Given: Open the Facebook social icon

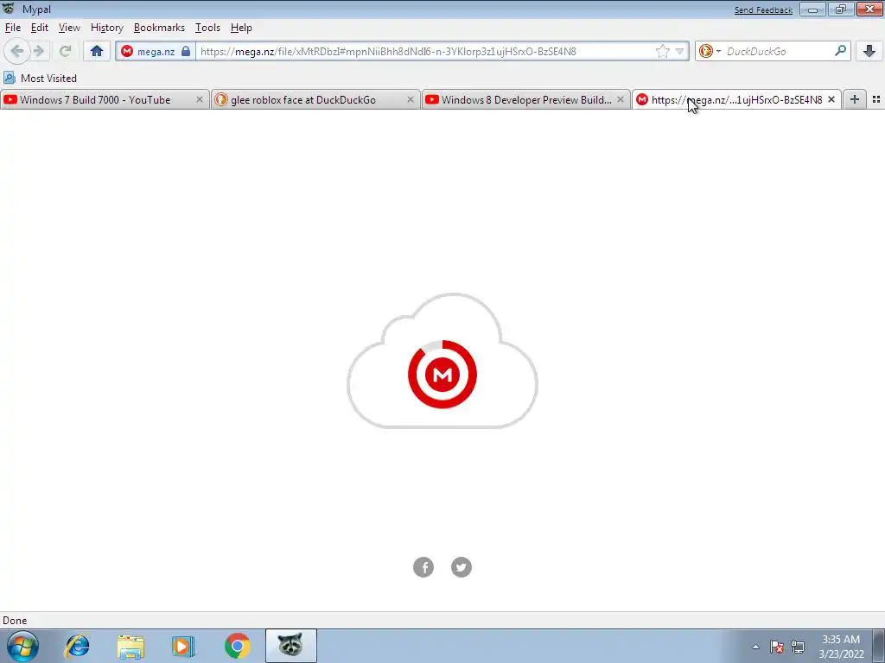Looking at the screenshot, I should pos(423,567).
